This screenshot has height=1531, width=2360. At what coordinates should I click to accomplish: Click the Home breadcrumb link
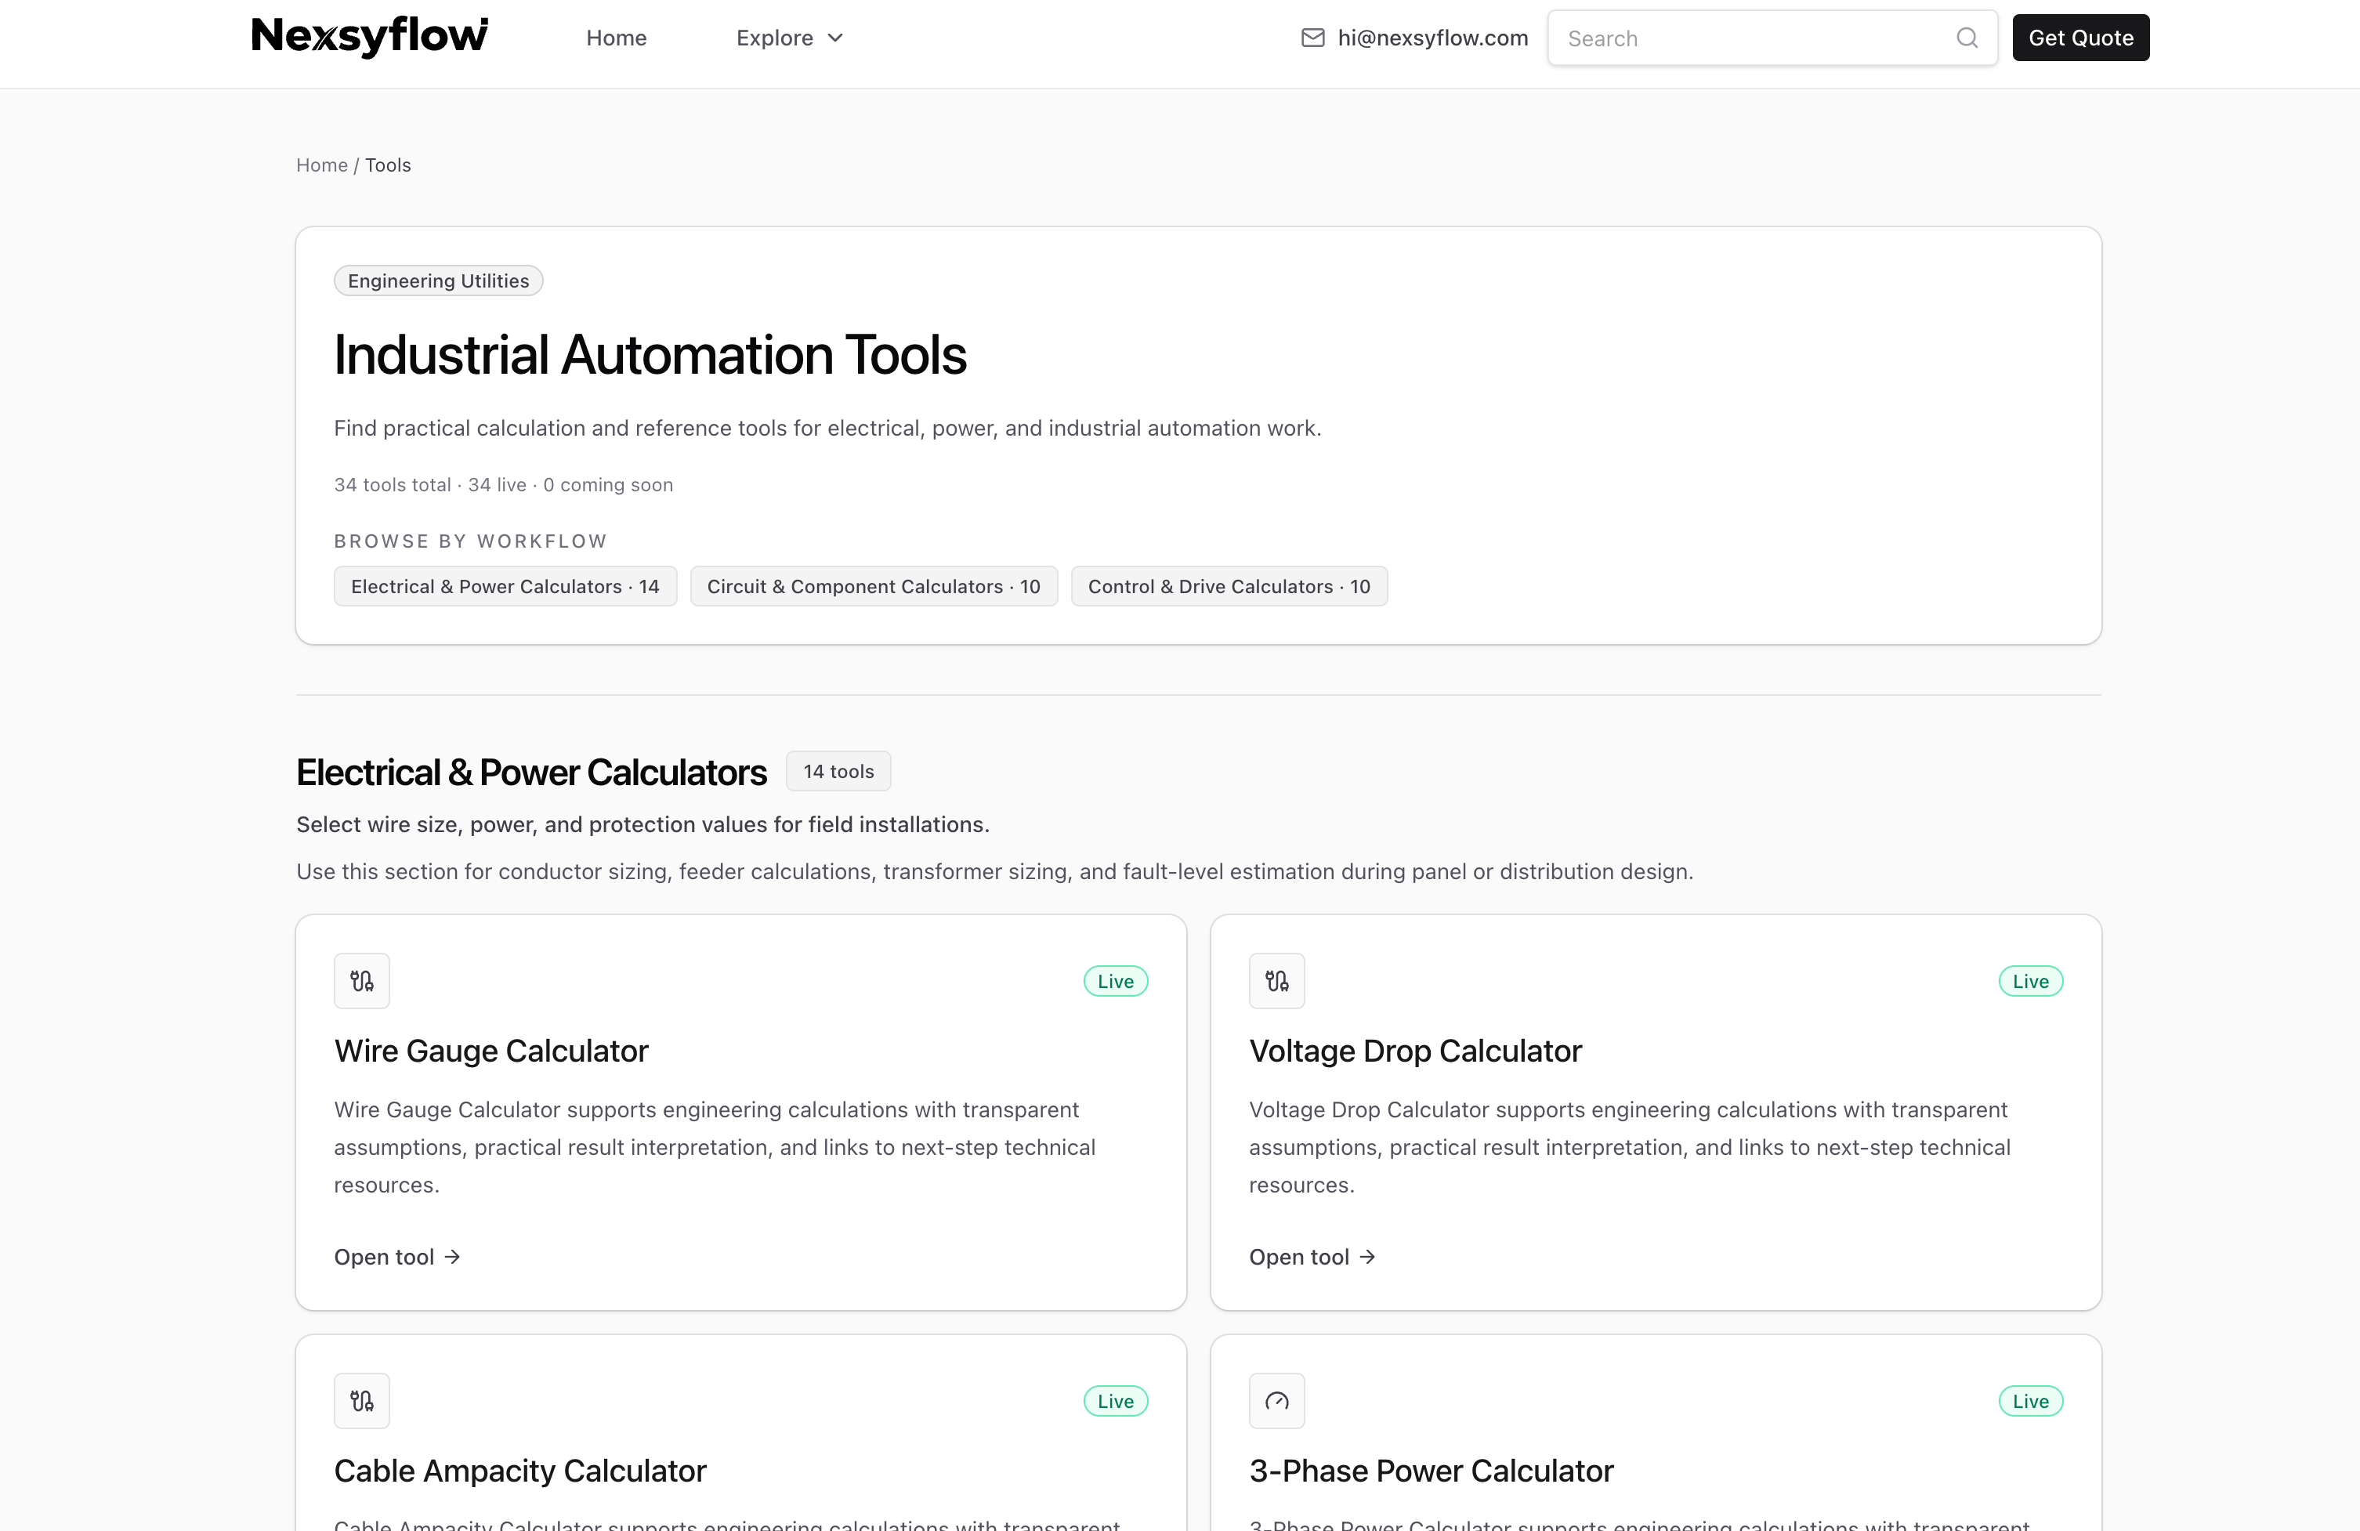(321, 165)
